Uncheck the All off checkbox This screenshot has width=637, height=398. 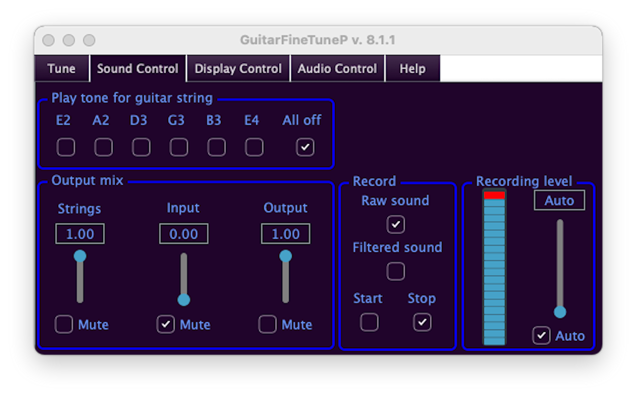click(305, 147)
